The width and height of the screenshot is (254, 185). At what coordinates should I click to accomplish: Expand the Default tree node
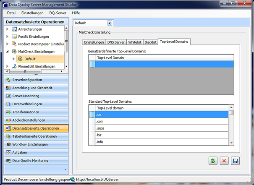pos(13,59)
